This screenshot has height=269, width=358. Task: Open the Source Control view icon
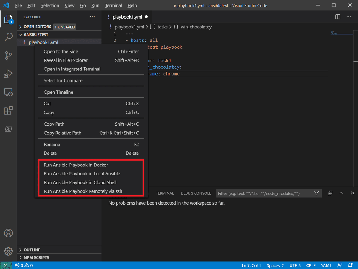tap(8, 55)
